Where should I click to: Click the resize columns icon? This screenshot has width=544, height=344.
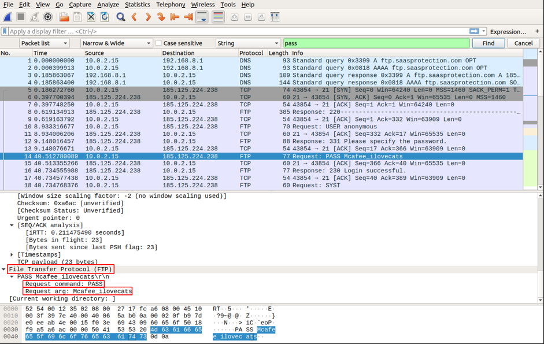point(275,17)
